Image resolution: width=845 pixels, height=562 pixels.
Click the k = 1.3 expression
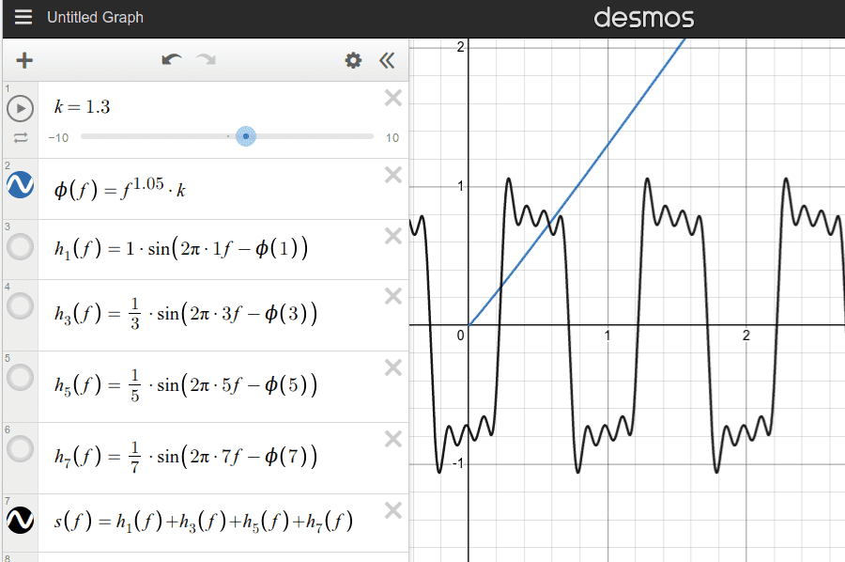[82, 107]
